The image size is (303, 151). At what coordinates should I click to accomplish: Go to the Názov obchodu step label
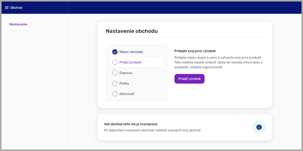pos(131,52)
